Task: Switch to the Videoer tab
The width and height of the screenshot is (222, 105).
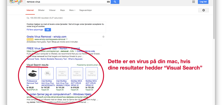Action: 52,10
